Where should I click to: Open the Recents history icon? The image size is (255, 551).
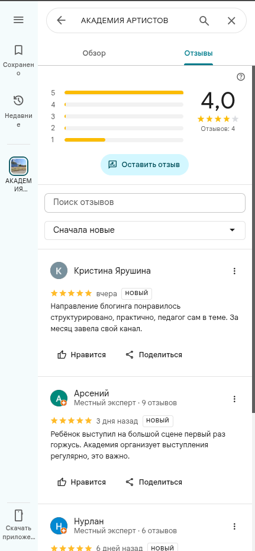click(x=18, y=101)
